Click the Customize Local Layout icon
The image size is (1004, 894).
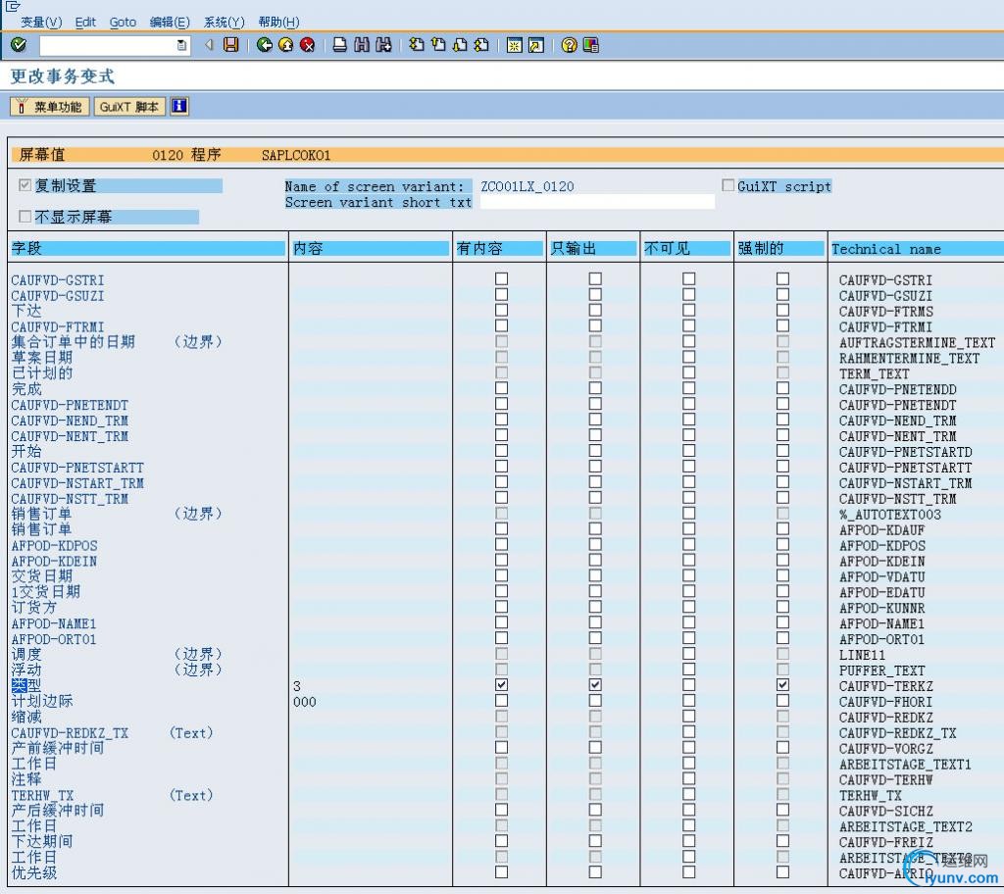(590, 45)
